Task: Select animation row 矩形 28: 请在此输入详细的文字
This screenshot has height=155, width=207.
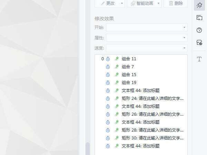Action: 141,130
